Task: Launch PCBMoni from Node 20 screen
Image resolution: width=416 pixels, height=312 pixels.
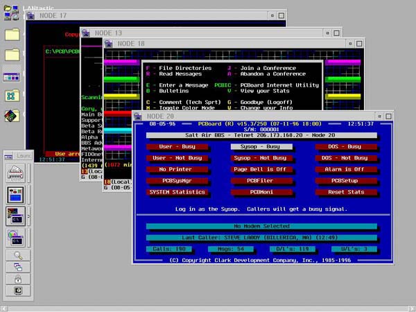Action: tap(261, 192)
